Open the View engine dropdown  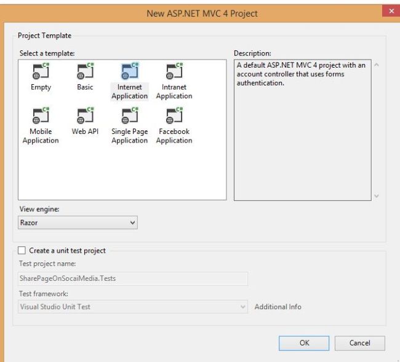(x=78, y=222)
